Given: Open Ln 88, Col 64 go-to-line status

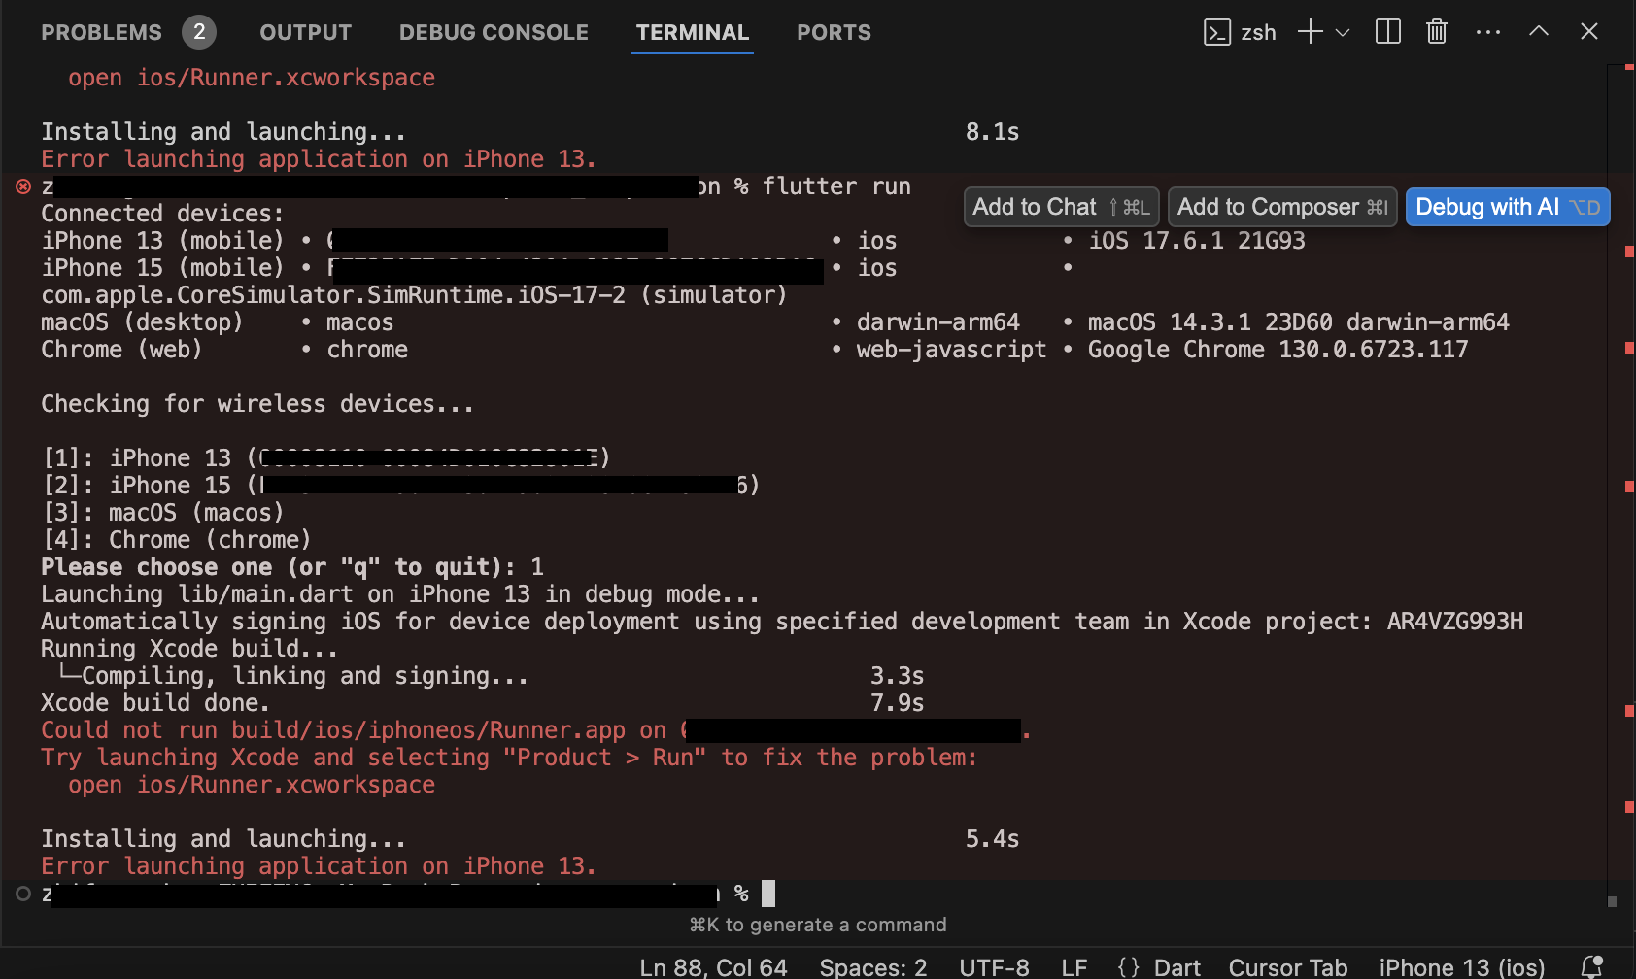Looking at the screenshot, I should (713, 967).
